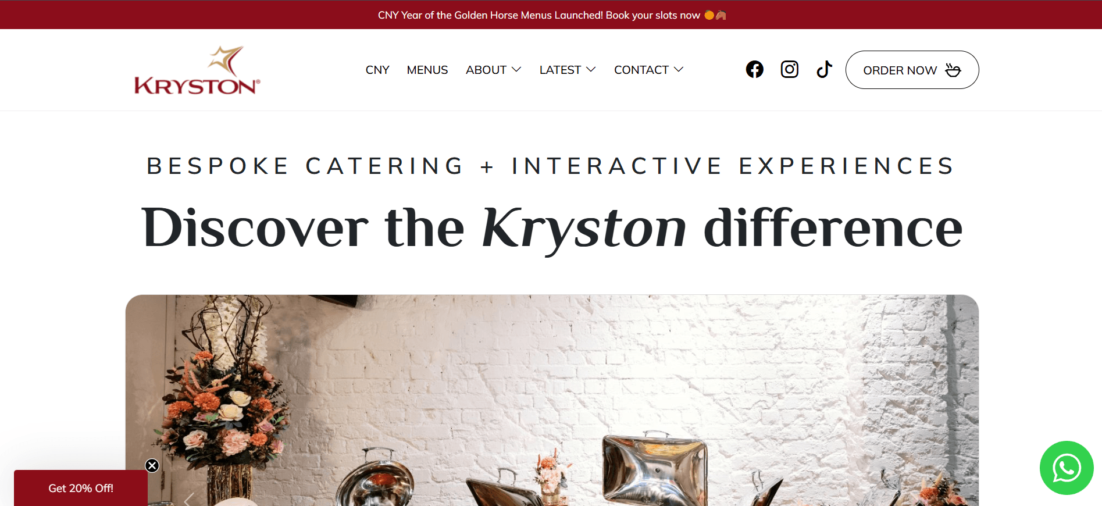Start a WhatsApp chat via green bubble
Screen dimensions: 1102x506
(x=1067, y=468)
